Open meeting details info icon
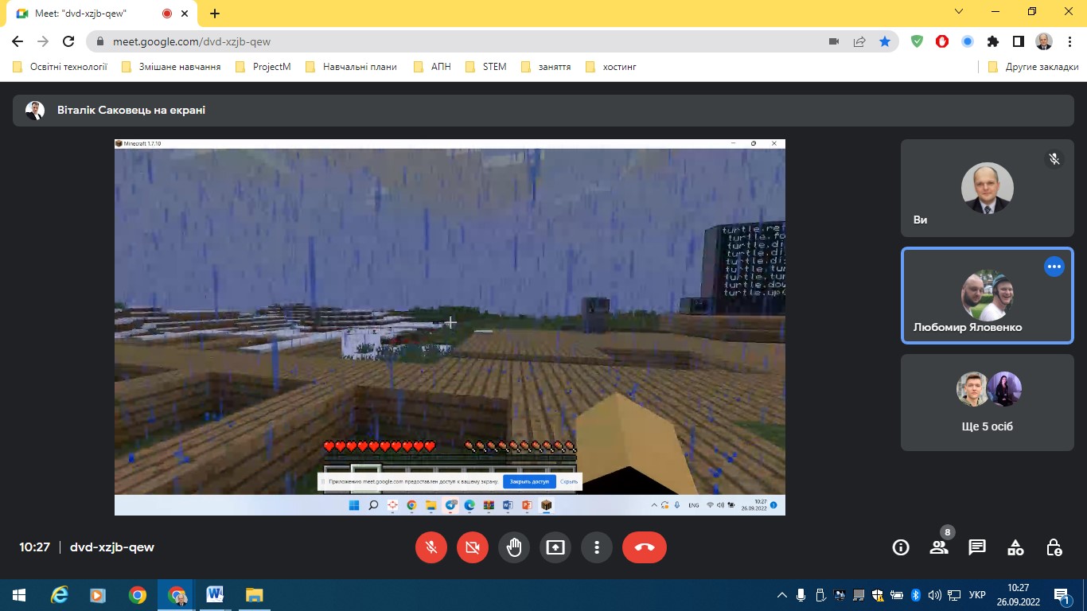The image size is (1087, 611). [901, 547]
